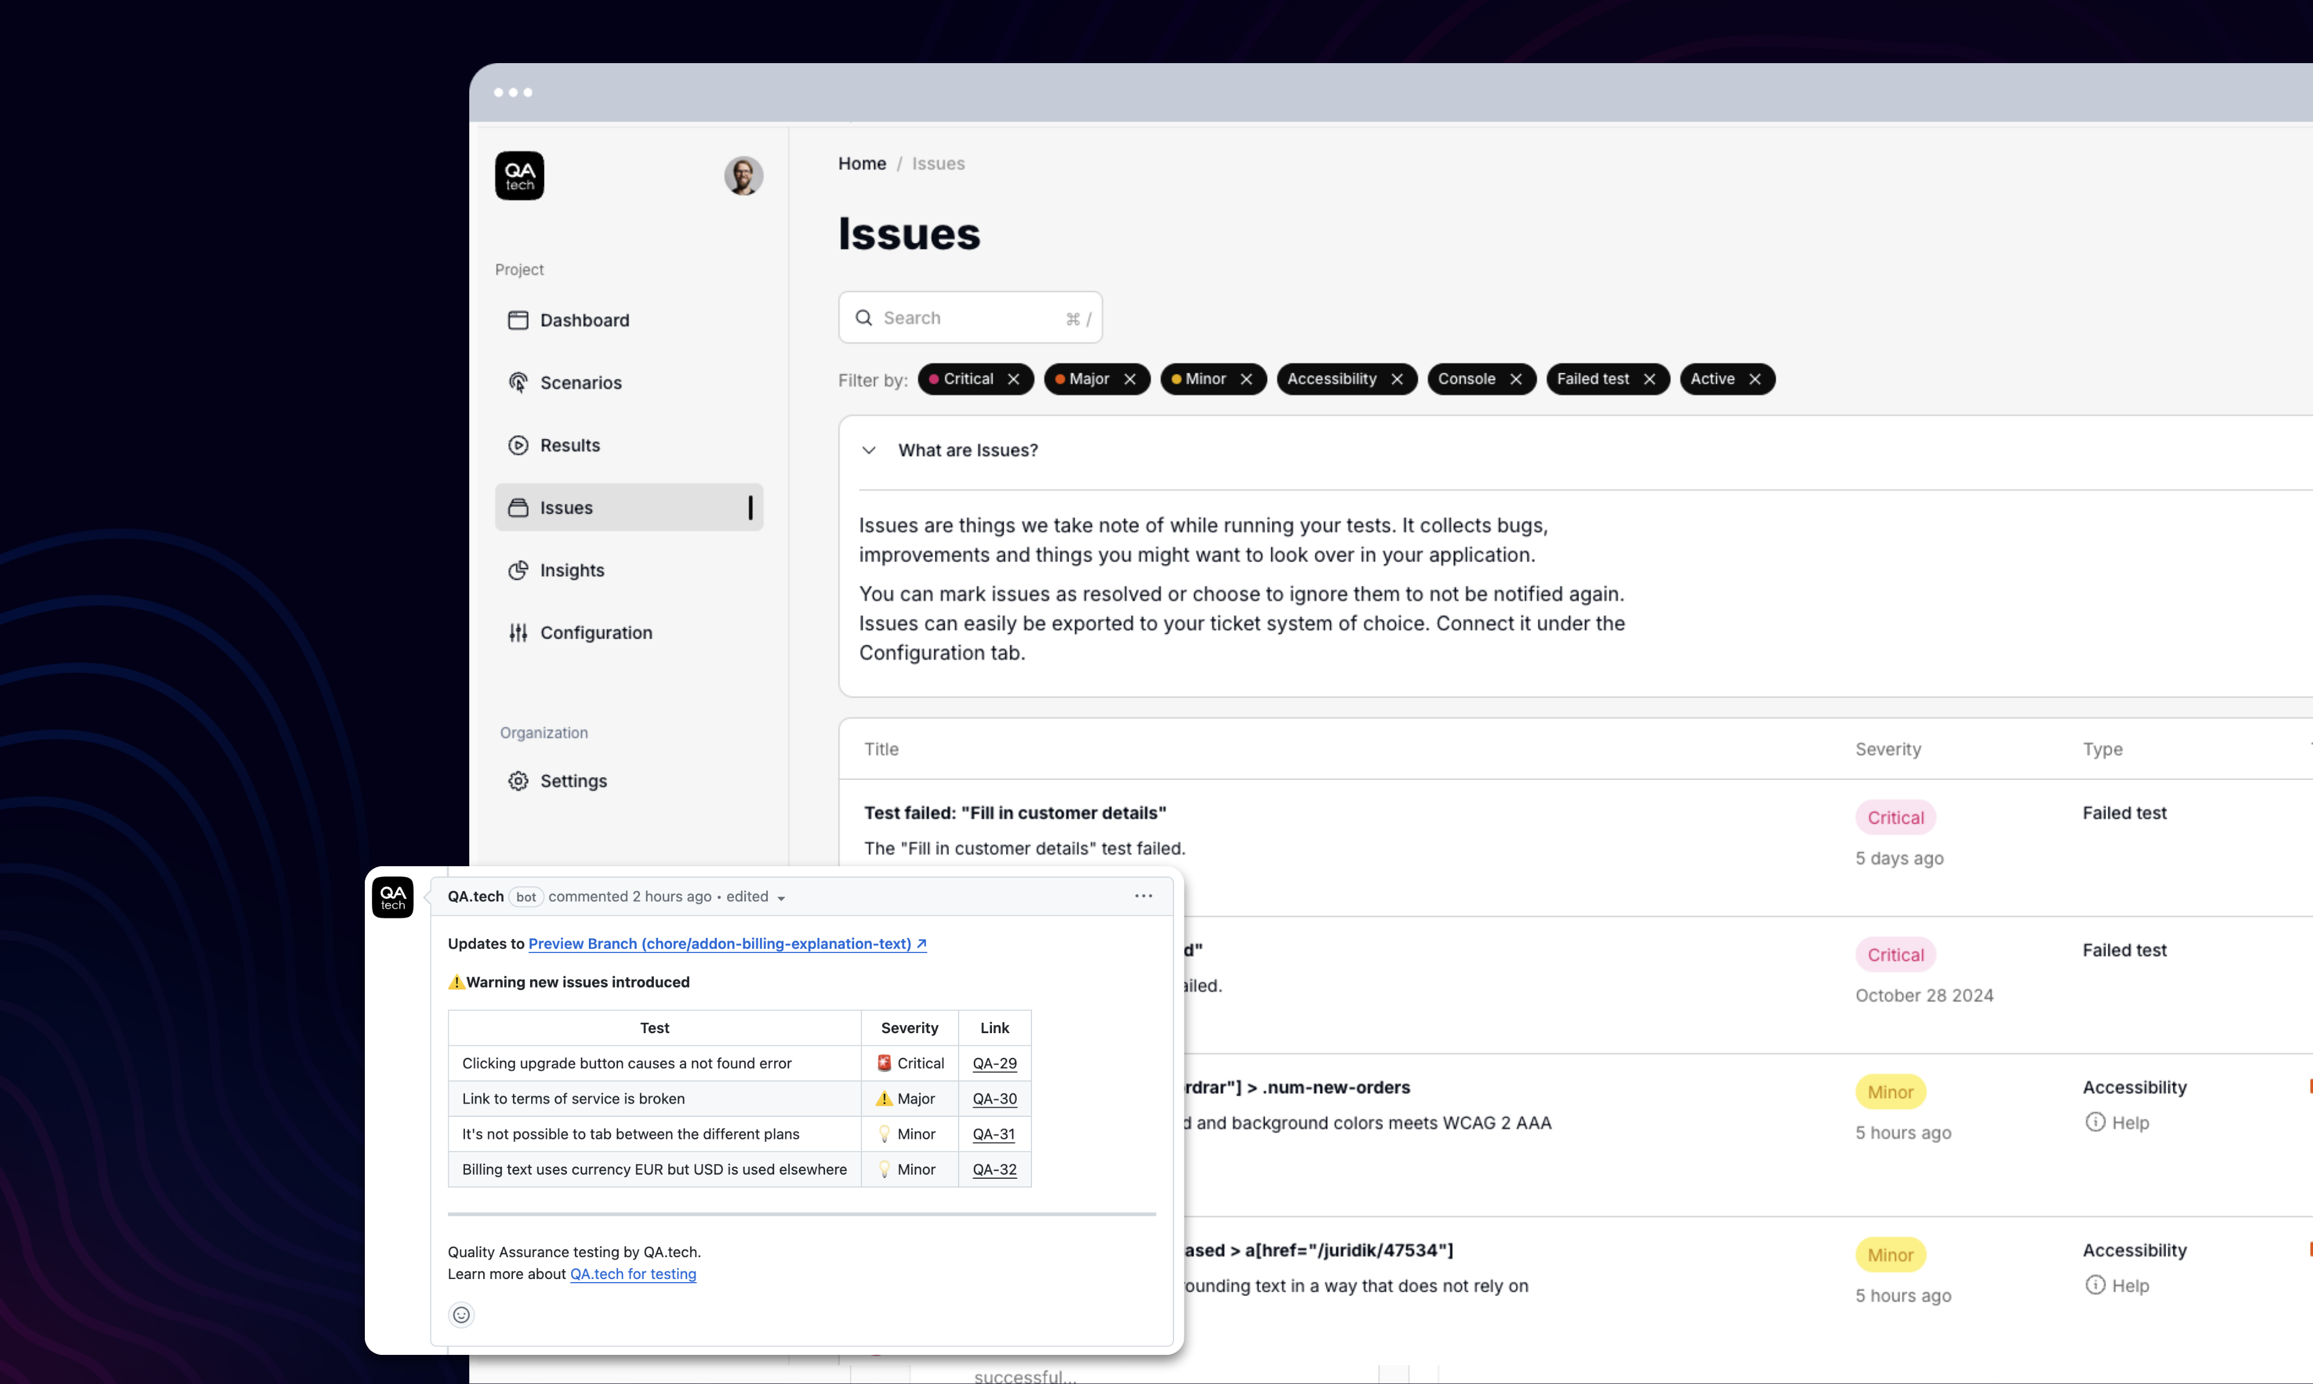
Task: Click the Issues breadcrumb
Action: click(x=939, y=163)
